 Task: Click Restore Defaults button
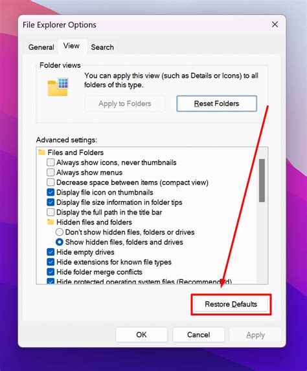coord(231,304)
